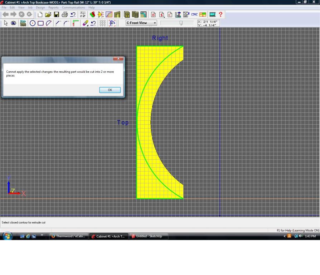Open the Design menu
320x275 pixels.
pos(40,8)
